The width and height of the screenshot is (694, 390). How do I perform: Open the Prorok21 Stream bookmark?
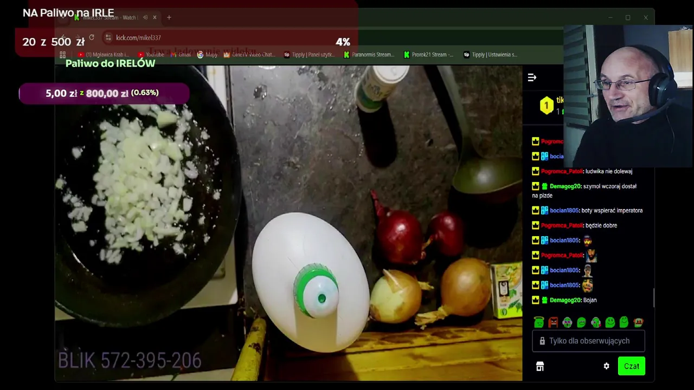click(x=428, y=55)
